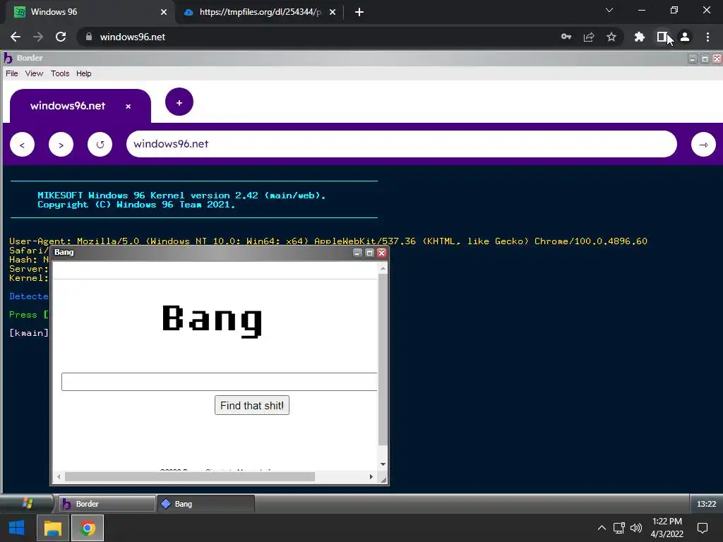Click the Windows 96 clock 13:22
This screenshot has height=542, width=723.
click(x=706, y=504)
